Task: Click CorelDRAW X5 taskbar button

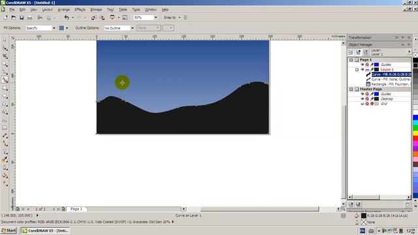Action: 45,230
